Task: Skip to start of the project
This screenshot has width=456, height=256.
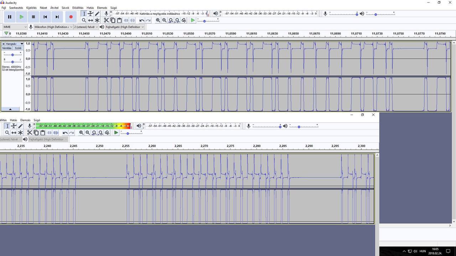Action: [x=45, y=17]
